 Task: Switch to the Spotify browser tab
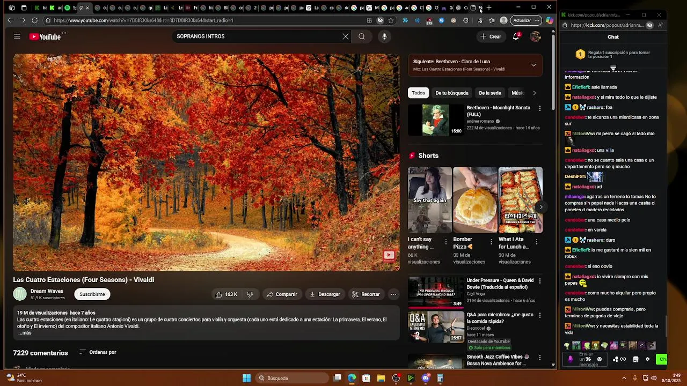70,8
